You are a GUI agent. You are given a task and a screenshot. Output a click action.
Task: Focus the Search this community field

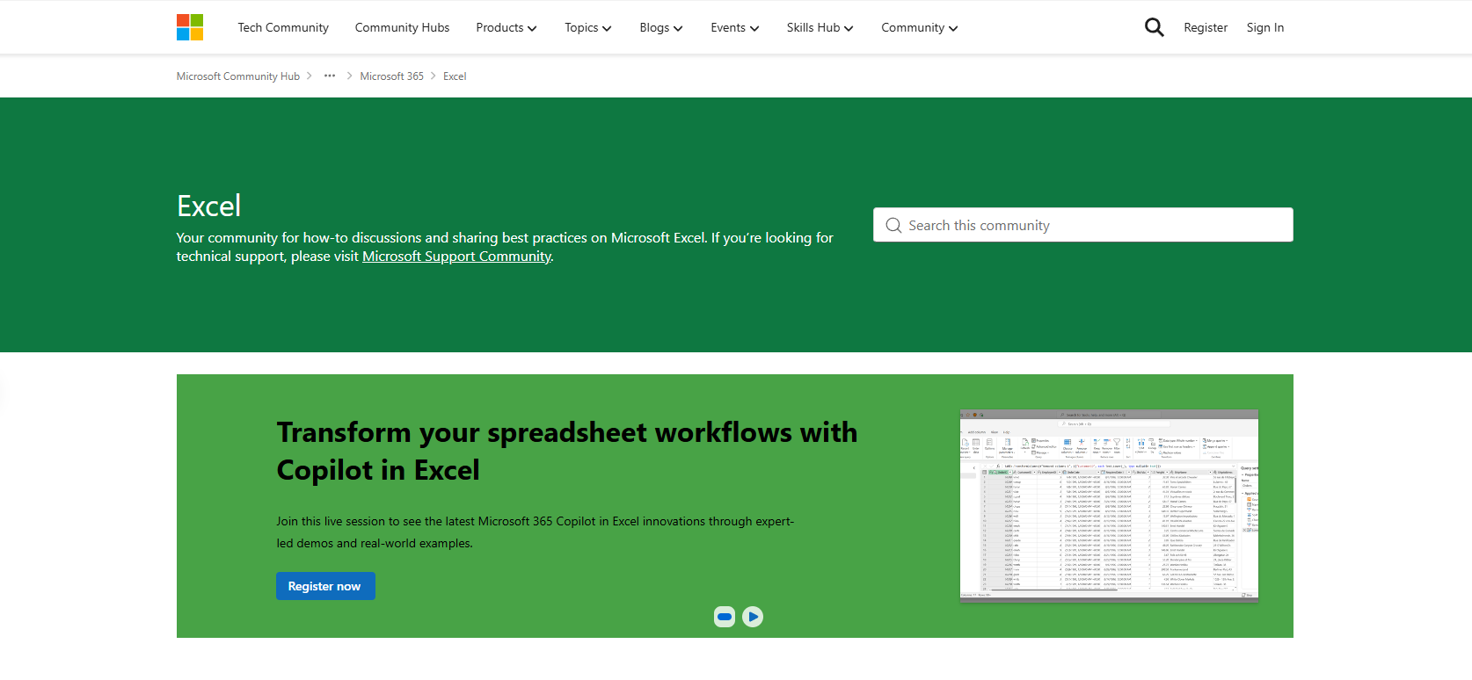pos(1083,225)
